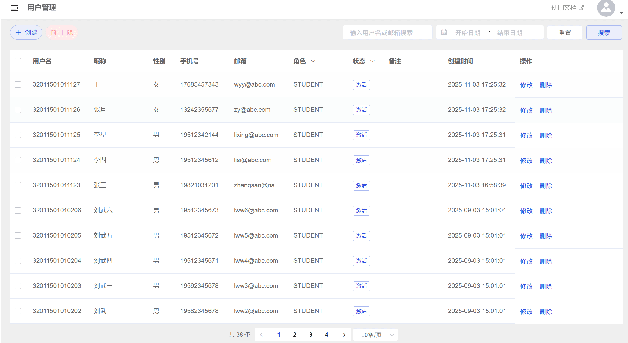Open the 10条/页 page size dropdown
The height and width of the screenshot is (343, 628).
375,335
